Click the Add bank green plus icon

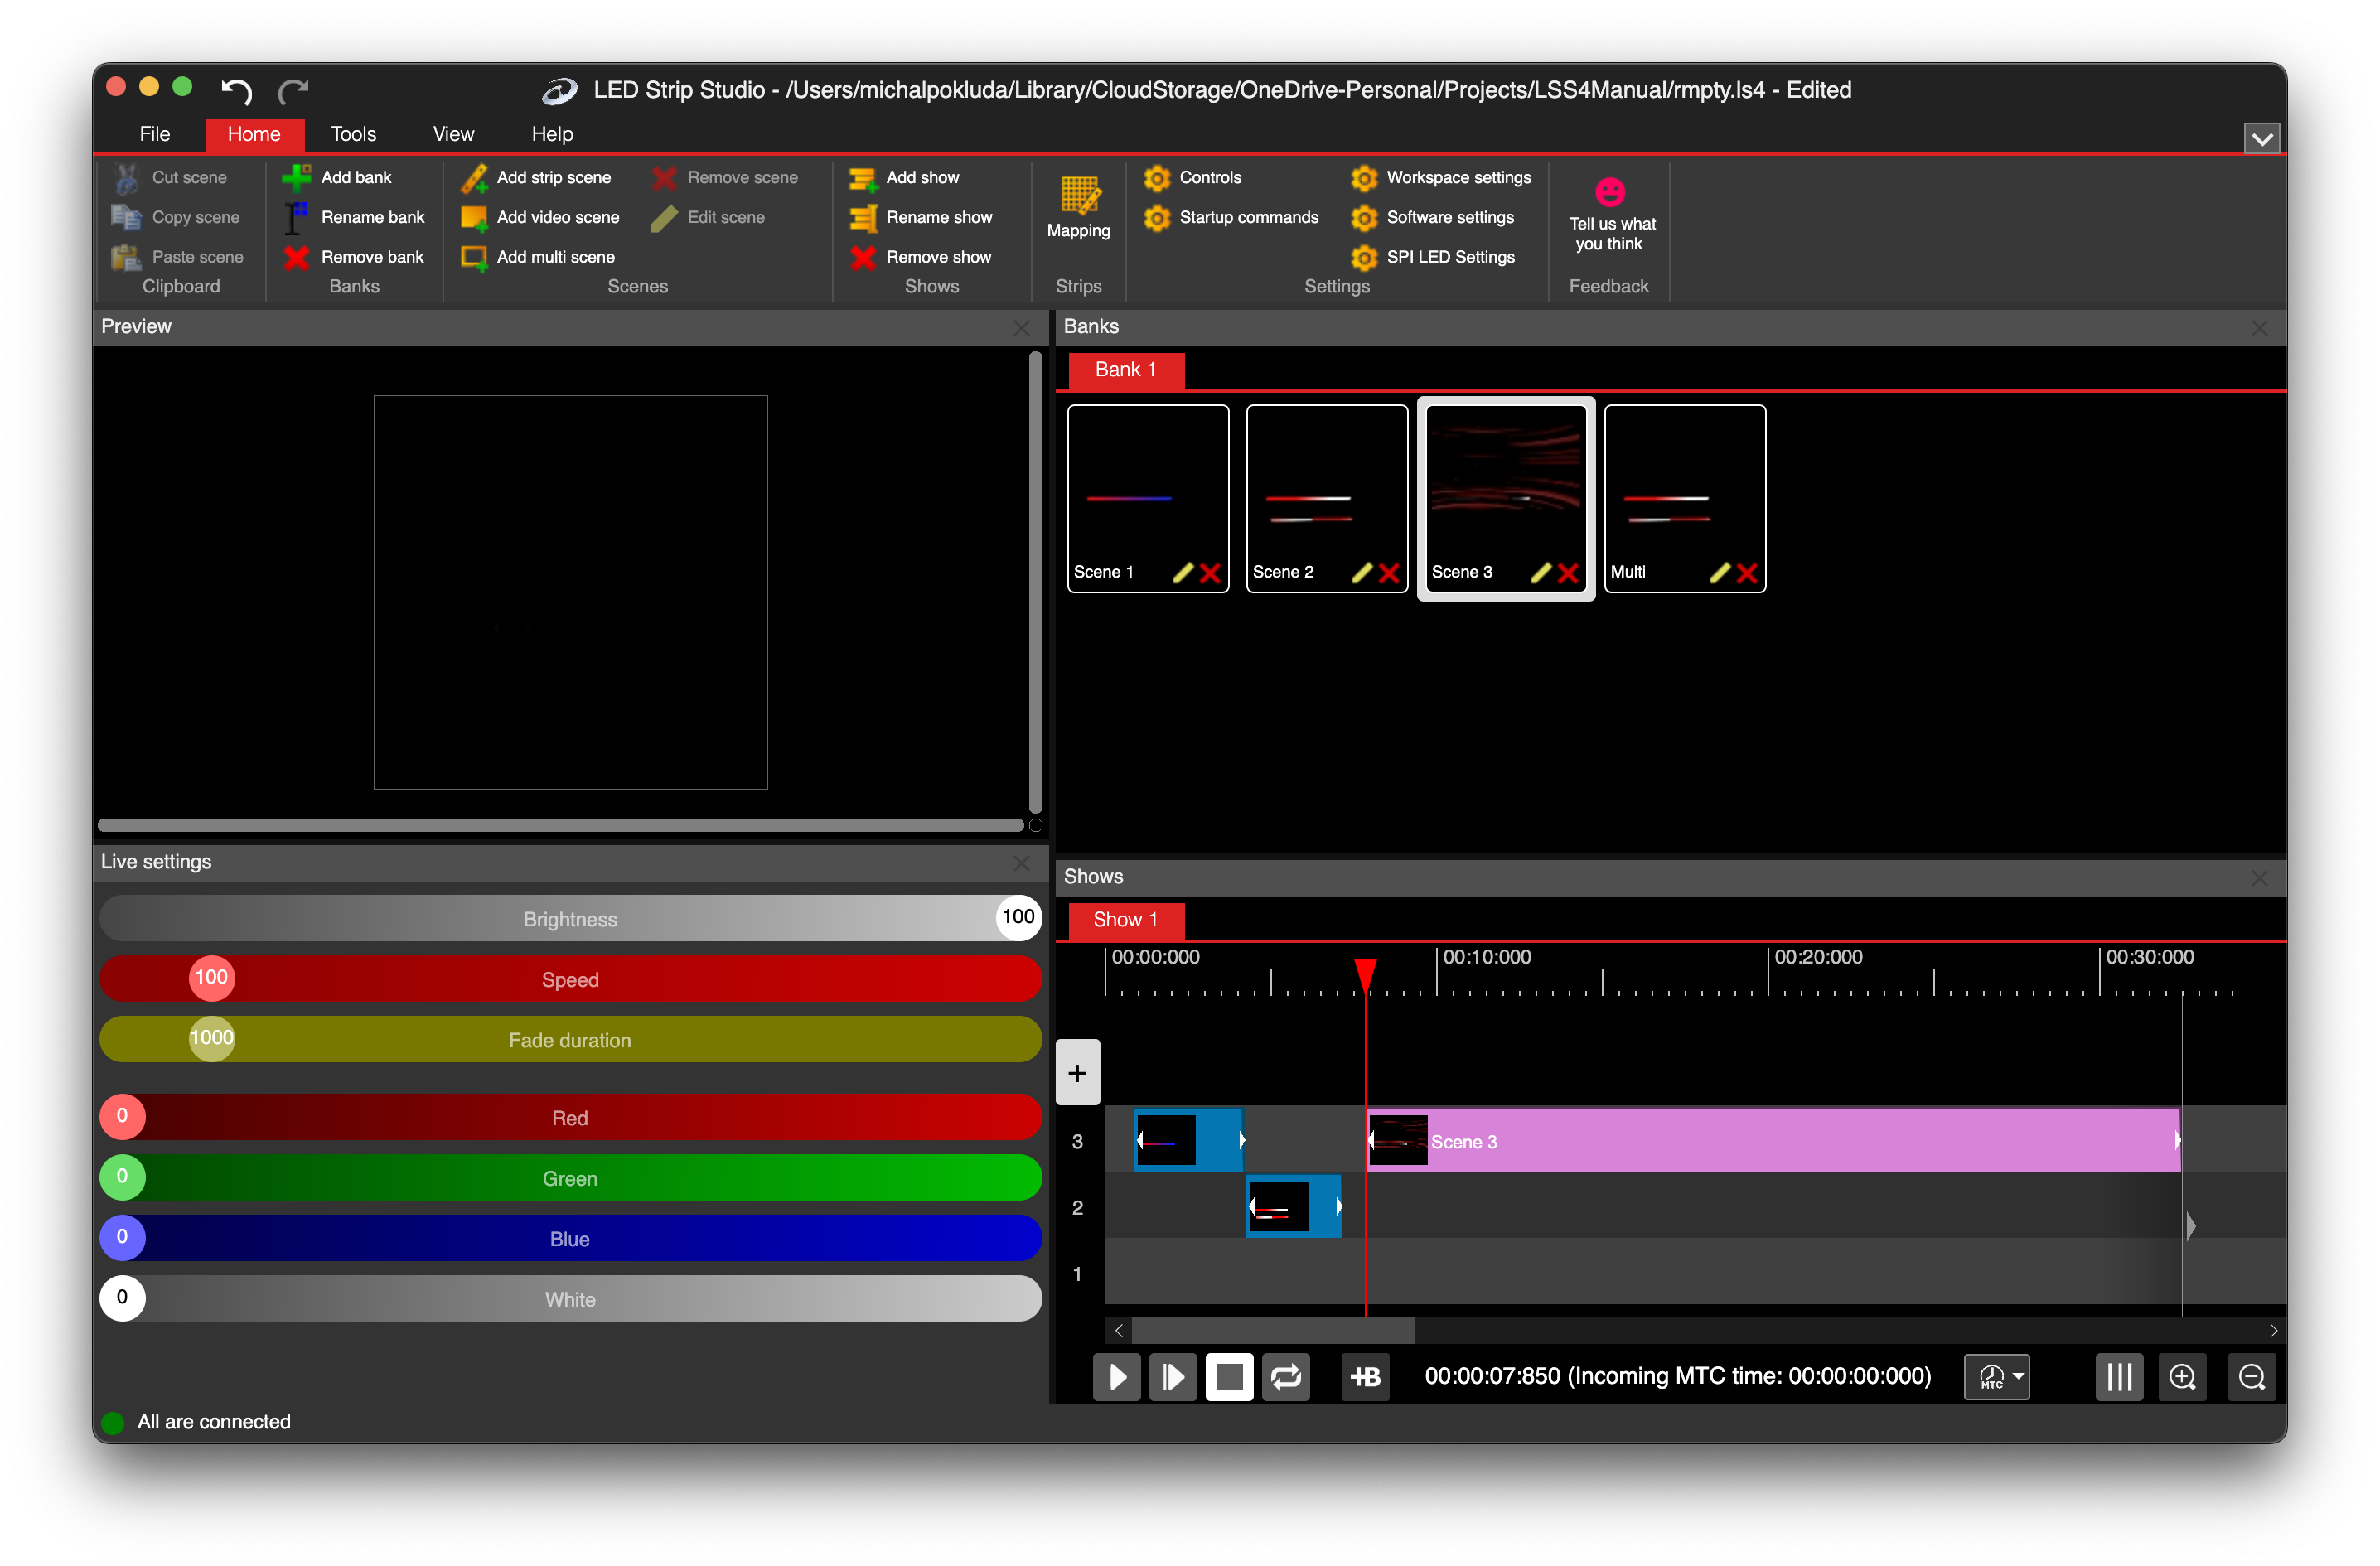point(296,177)
